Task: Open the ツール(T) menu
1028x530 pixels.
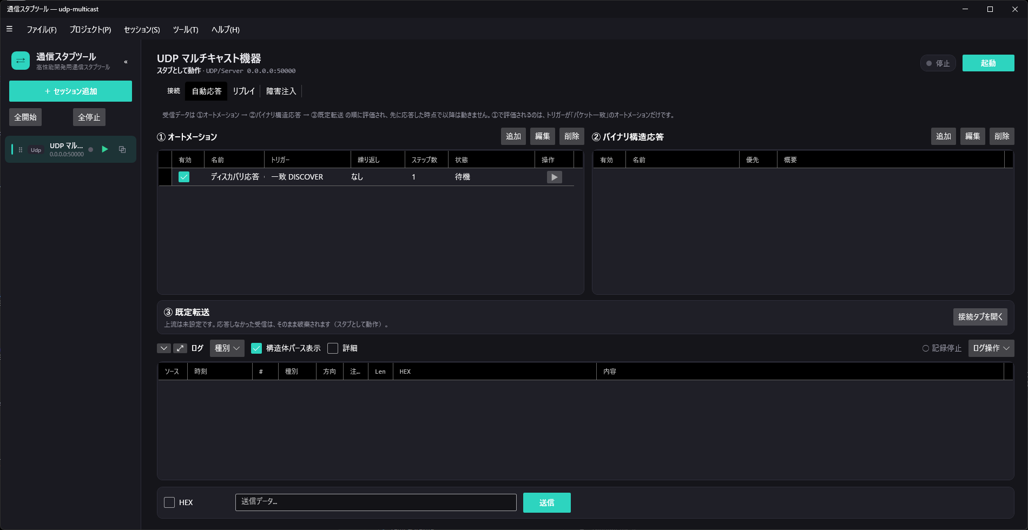Action: (186, 29)
